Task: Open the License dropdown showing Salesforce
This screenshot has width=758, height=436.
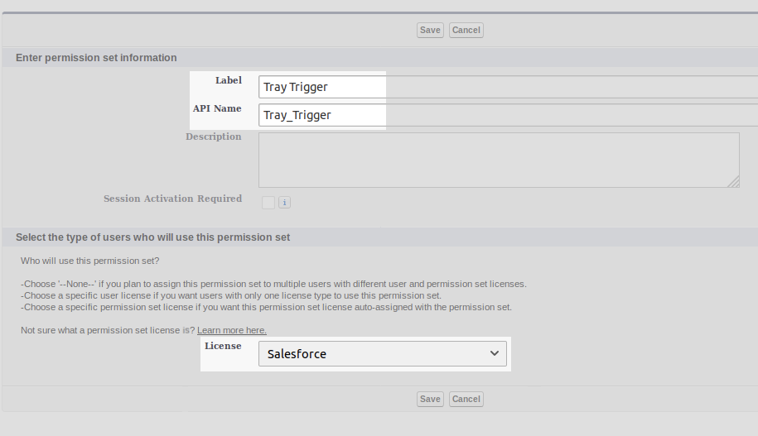Action: (381, 353)
